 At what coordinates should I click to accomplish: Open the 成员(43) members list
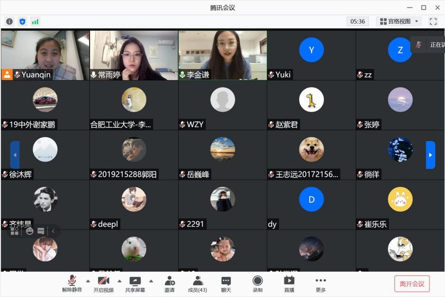[197, 284]
